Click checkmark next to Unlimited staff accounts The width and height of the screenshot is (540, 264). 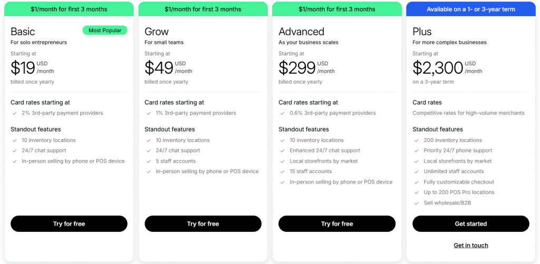[x=416, y=171]
